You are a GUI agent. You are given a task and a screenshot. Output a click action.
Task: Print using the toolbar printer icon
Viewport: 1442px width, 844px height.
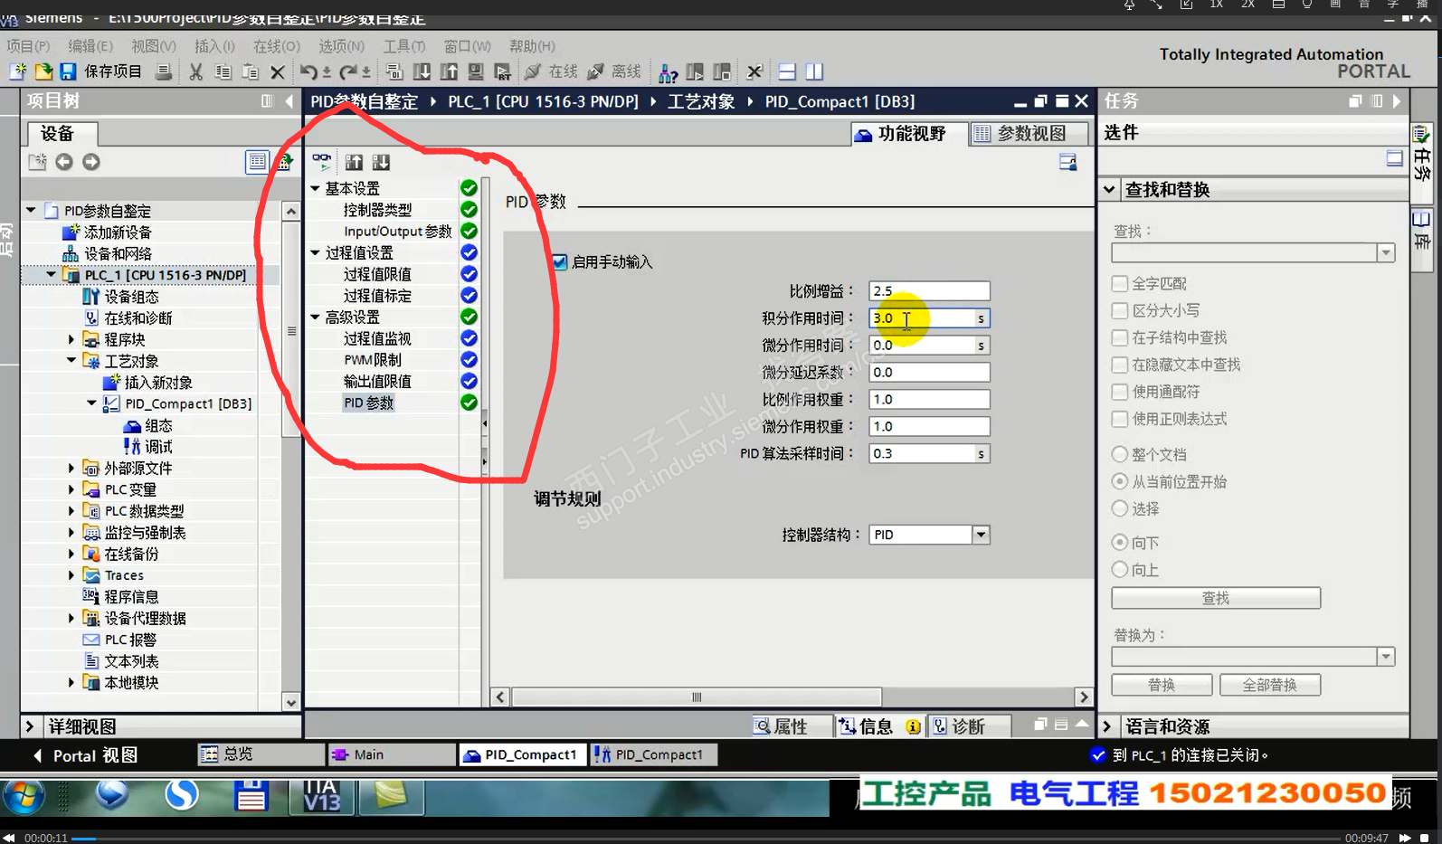tap(164, 71)
